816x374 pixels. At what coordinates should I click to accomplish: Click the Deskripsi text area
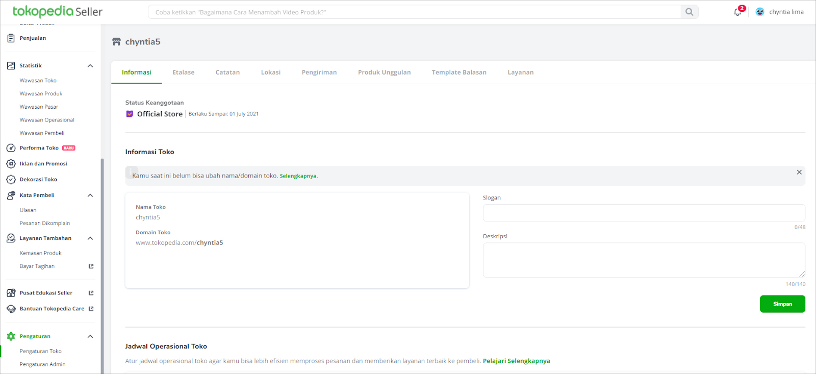(x=644, y=260)
